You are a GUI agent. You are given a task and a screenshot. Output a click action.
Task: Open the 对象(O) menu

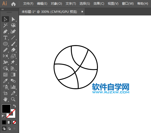click(56, 4)
